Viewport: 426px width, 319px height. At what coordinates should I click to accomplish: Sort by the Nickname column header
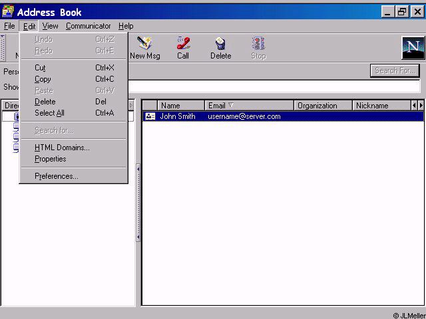pyautogui.click(x=381, y=106)
